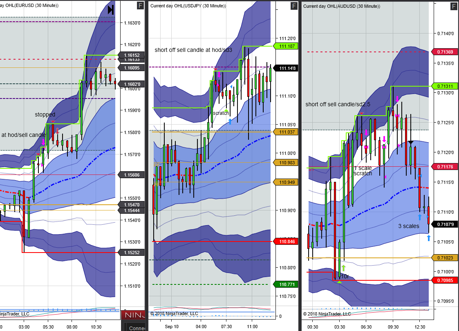The image size is (459, 331).
Task: Click the 03:30 label on the AUDUSD time axis
Action: (x=340, y=327)
